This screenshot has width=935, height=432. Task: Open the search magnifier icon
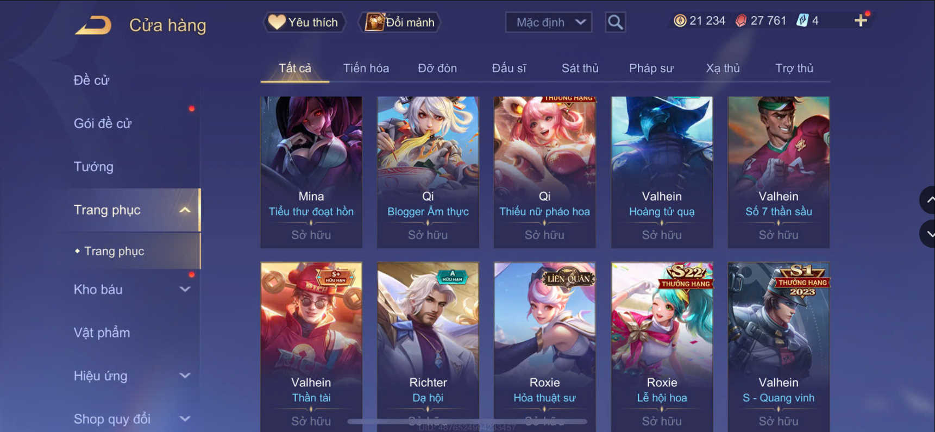click(615, 22)
